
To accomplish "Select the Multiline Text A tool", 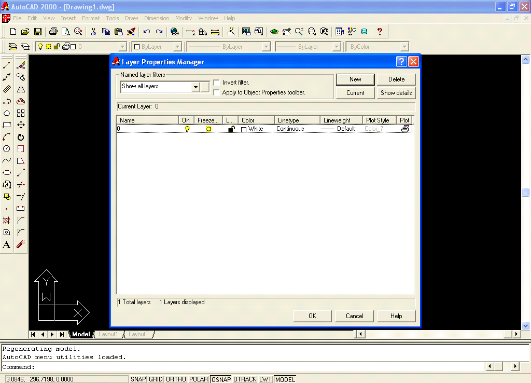I will (x=7, y=244).
